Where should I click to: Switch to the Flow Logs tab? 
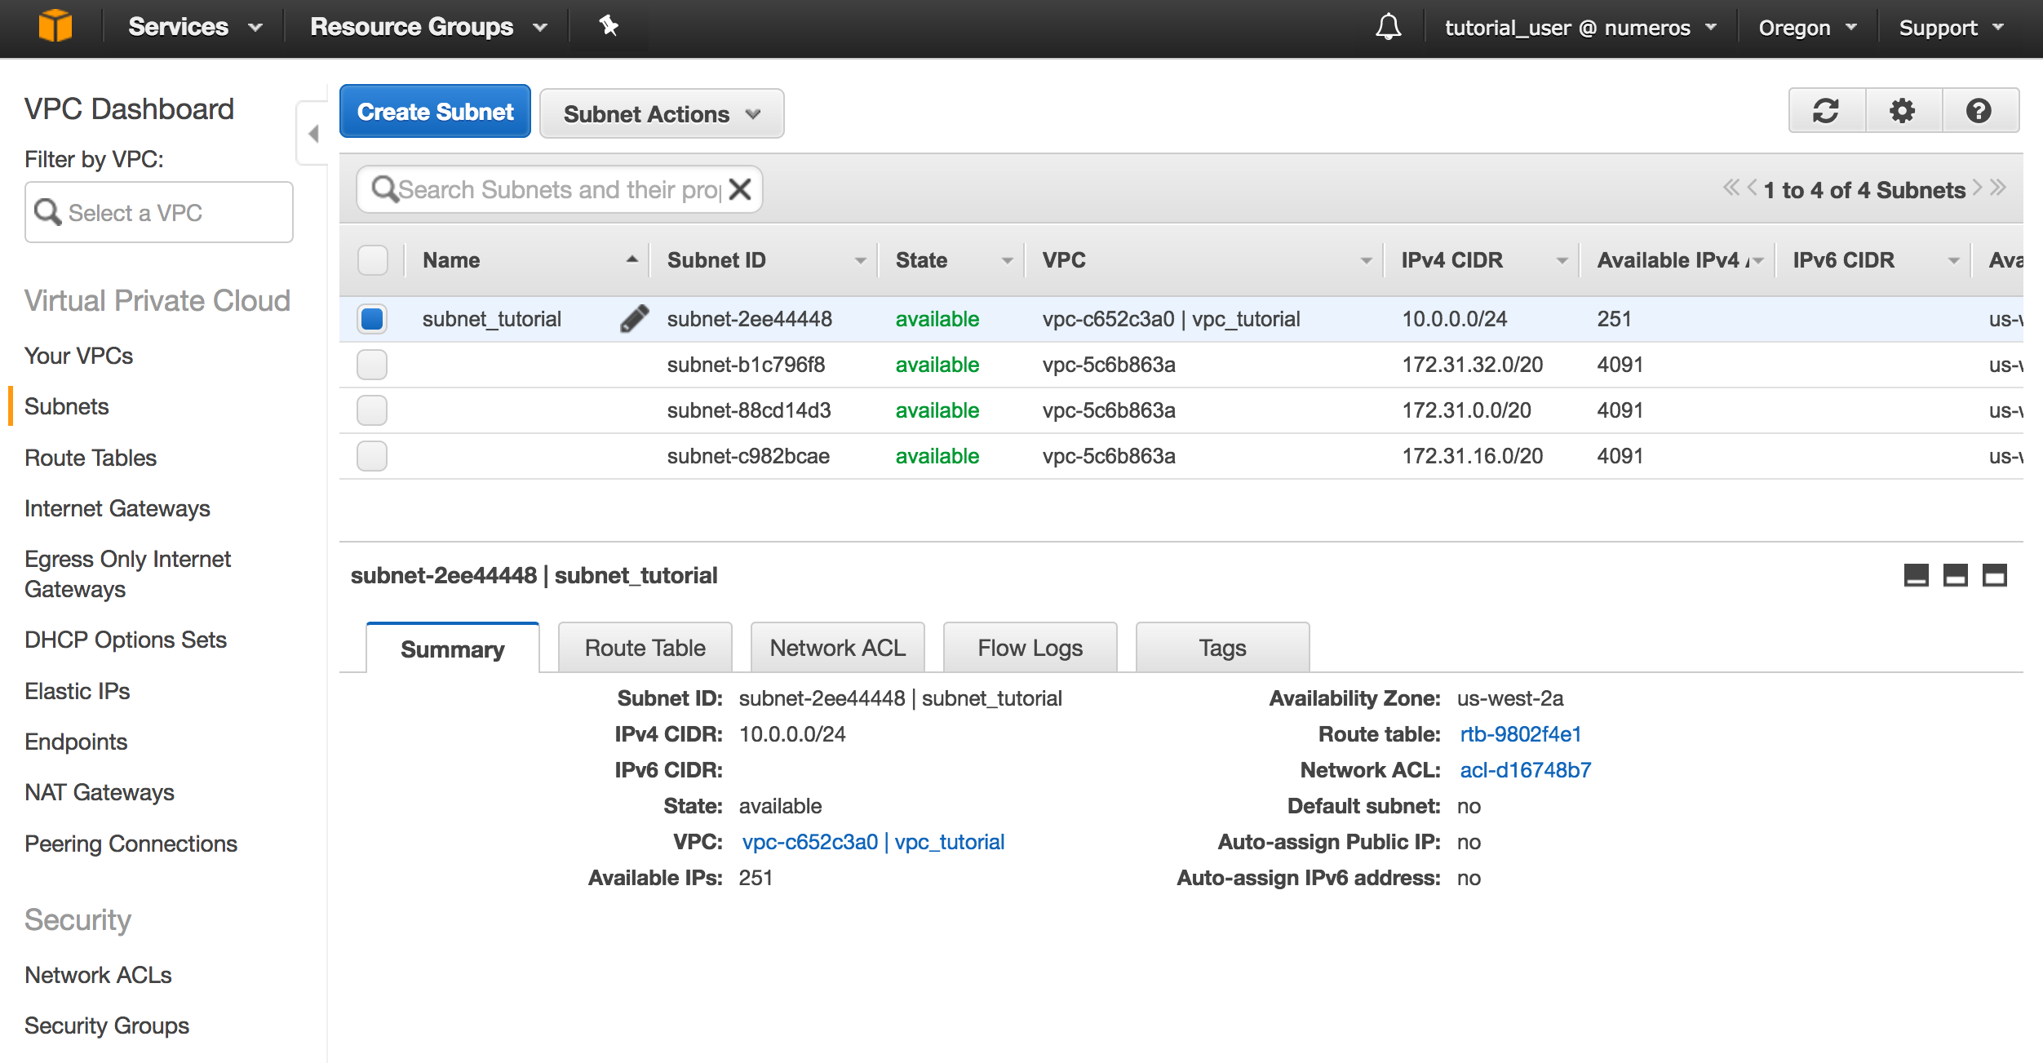pos(1030,648)
